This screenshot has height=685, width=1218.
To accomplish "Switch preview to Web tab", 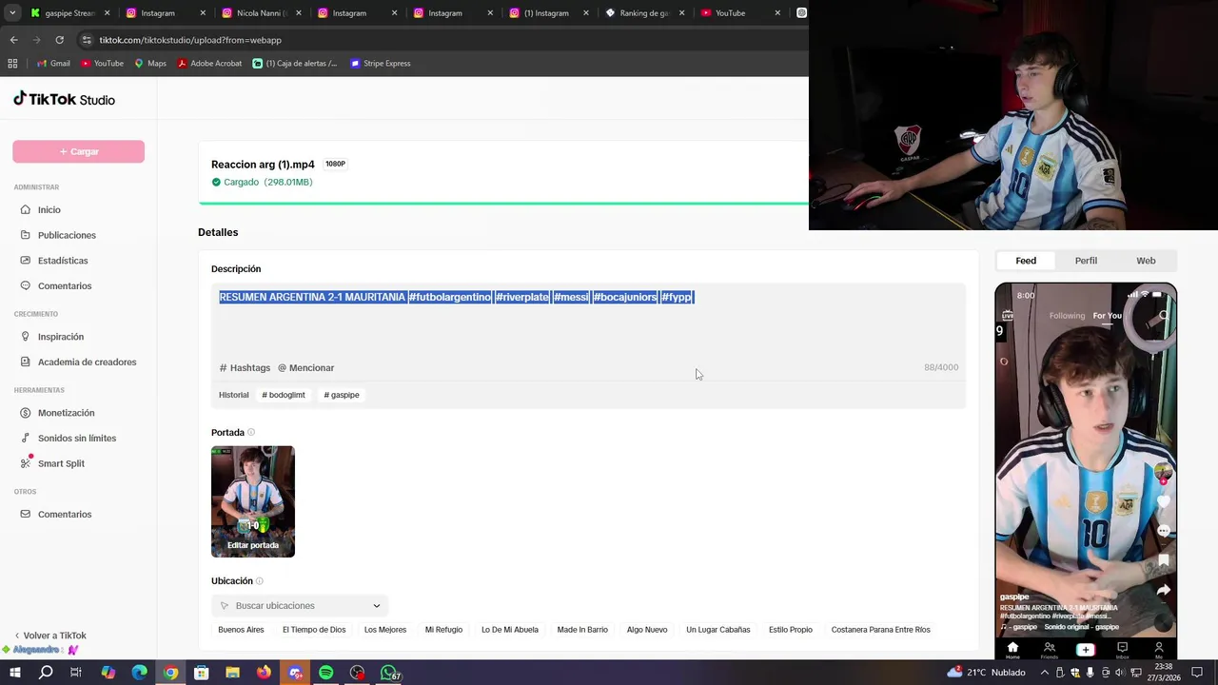I will tap(1146, 261).
